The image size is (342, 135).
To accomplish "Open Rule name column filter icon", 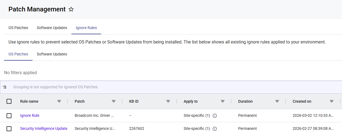I will click(x=59, y=101).
